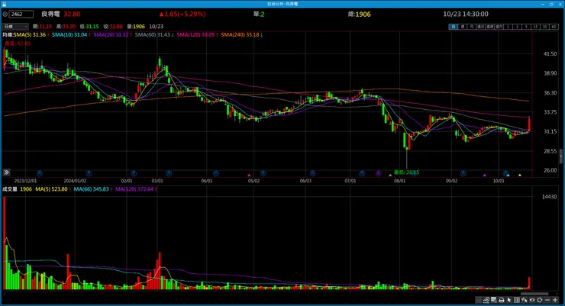Click the SMA(10) 31.04 label
The height and width of the screenshot is (306, 565).
click(71, 34)
